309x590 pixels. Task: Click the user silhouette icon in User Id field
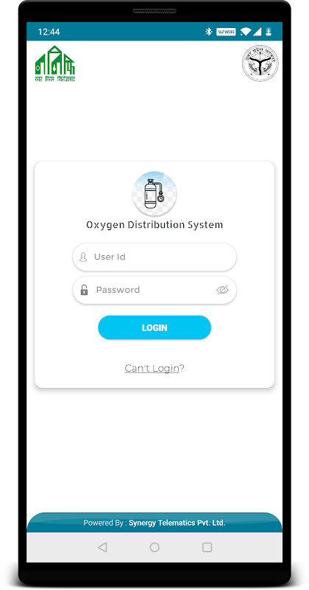[x=83, y=257]
